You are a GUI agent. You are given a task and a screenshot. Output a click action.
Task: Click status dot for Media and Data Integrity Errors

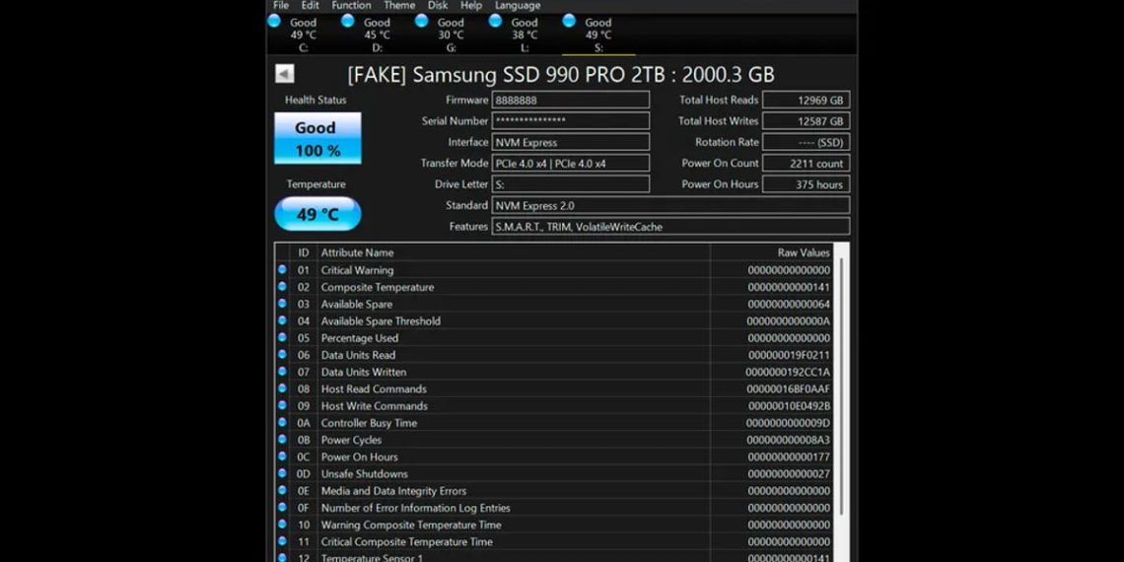pyautogui.click(x=282, y=490)
